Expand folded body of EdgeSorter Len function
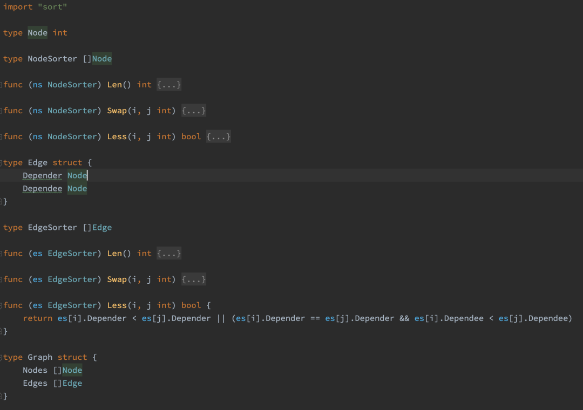The height and width of the screenshot is (410, 583). [x=169, y=254]
